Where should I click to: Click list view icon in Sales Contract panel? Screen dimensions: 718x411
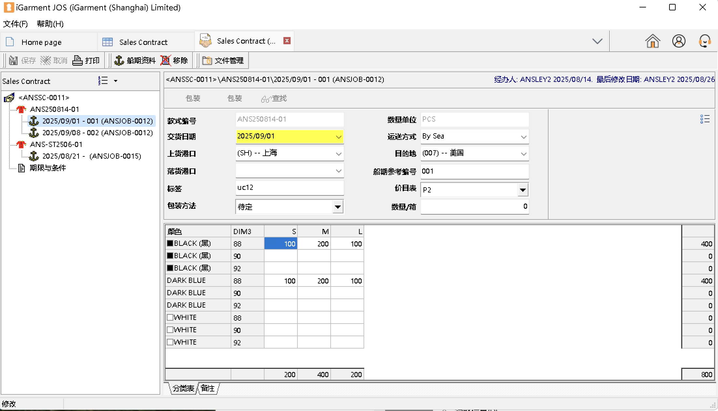click(103, 81)
